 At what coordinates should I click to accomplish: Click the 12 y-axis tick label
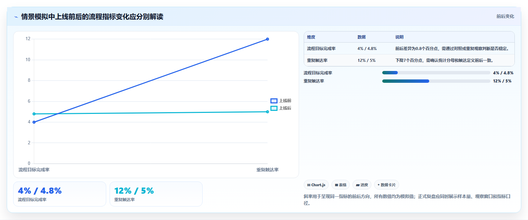28,39
